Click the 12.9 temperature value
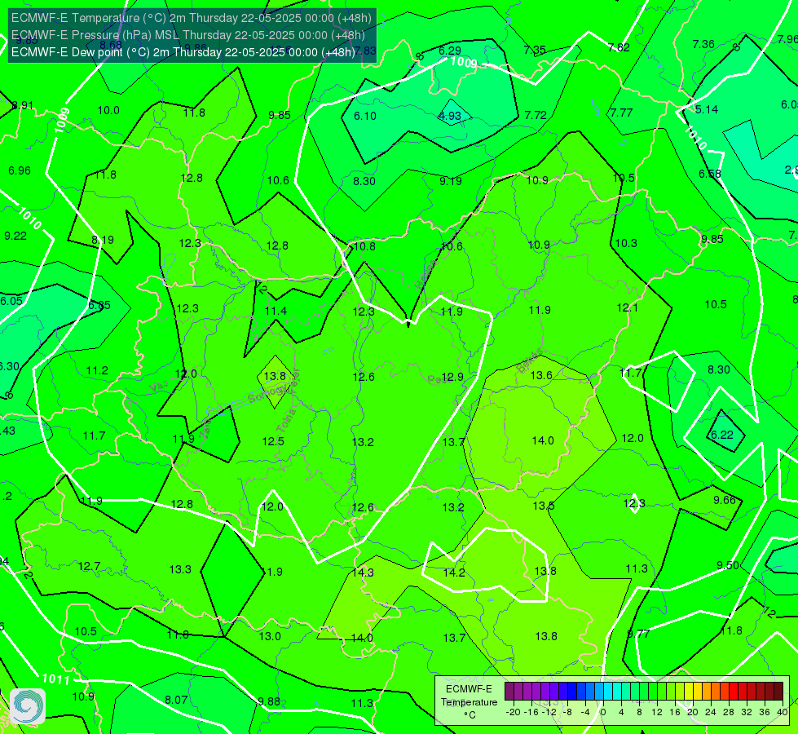798x734 pixels. [x=452, y=377]
